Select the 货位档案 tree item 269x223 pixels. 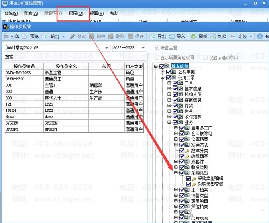(200, 206)
